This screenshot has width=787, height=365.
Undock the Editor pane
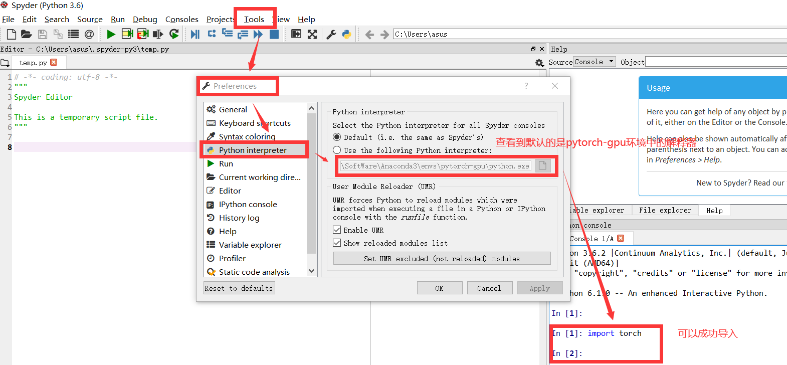pos(533,49)
